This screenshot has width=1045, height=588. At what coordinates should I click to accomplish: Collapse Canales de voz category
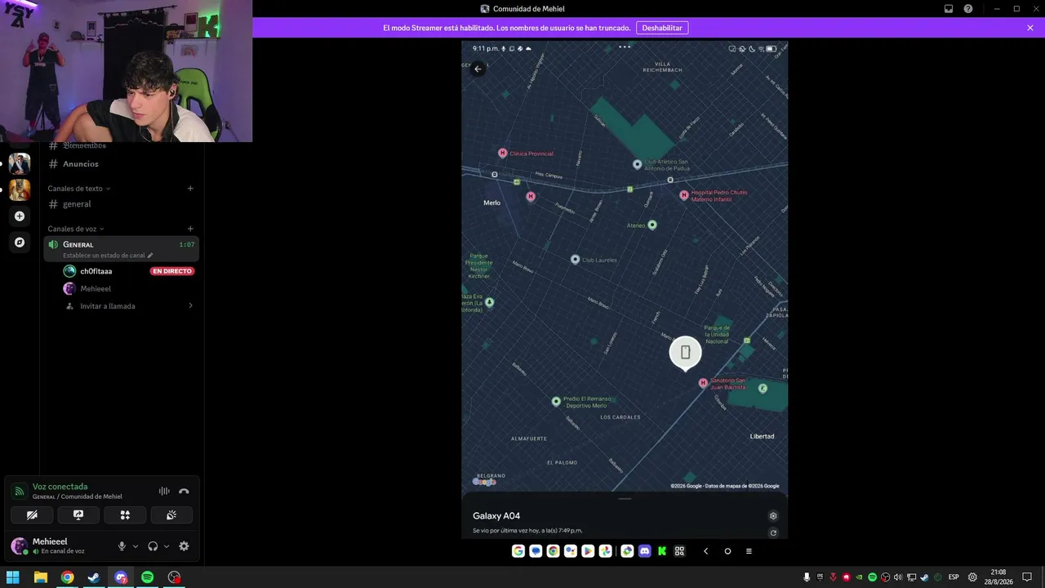(x=75, y=229)
